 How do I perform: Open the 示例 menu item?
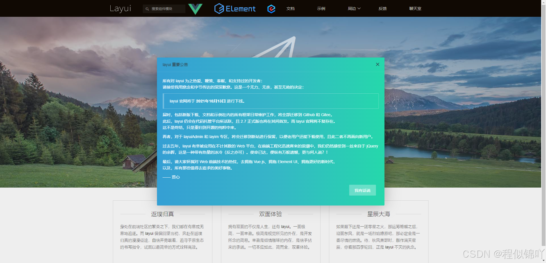coord(321,9)
